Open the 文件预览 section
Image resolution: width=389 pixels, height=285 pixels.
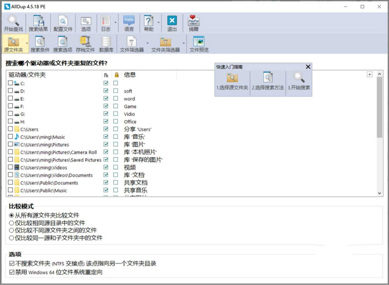click(x=199, y=44)
